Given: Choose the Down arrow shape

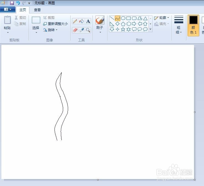Looking at the screenshot, I should pyautogui.click(x=112, y=29).
